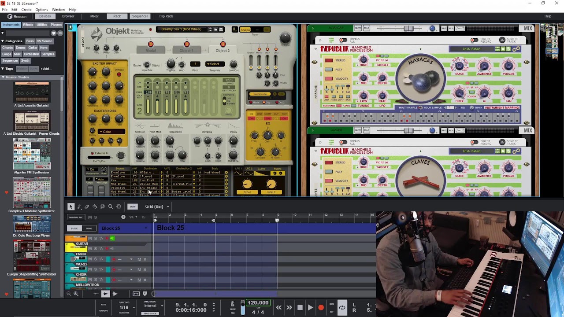Filter by the Drums category
The height and width of the screenshot is (317, 564).
tap(20, 48)
